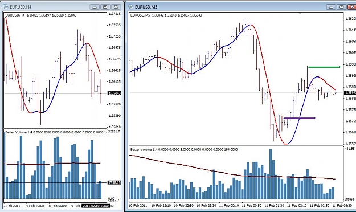The height and width of the screenshot is (212, 356).
Task: Click price level 1.37535 on H4 scale
Action: click(x=114, y=25)
